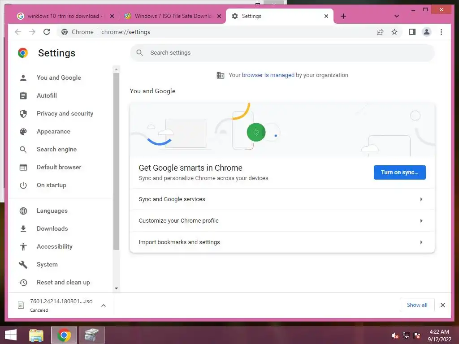This screenshot has height=344, width=459.
Task: Expand Import bookmarks and settings row
Action: [282, 242]
